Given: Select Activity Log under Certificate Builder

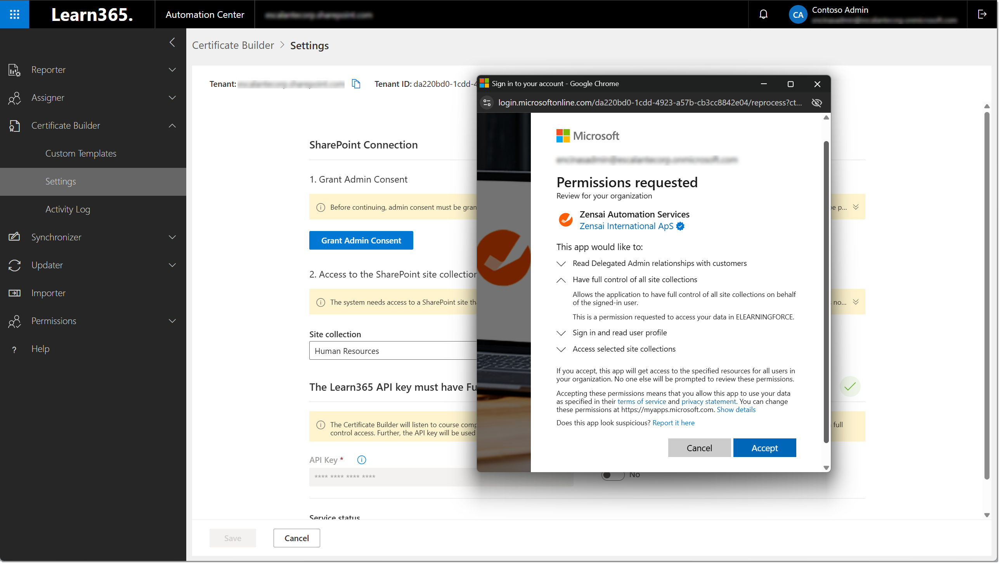Looking at the screenshot, I should [68, 209].
